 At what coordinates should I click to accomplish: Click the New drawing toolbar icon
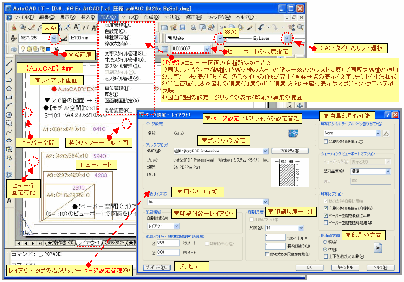(164, 27)
